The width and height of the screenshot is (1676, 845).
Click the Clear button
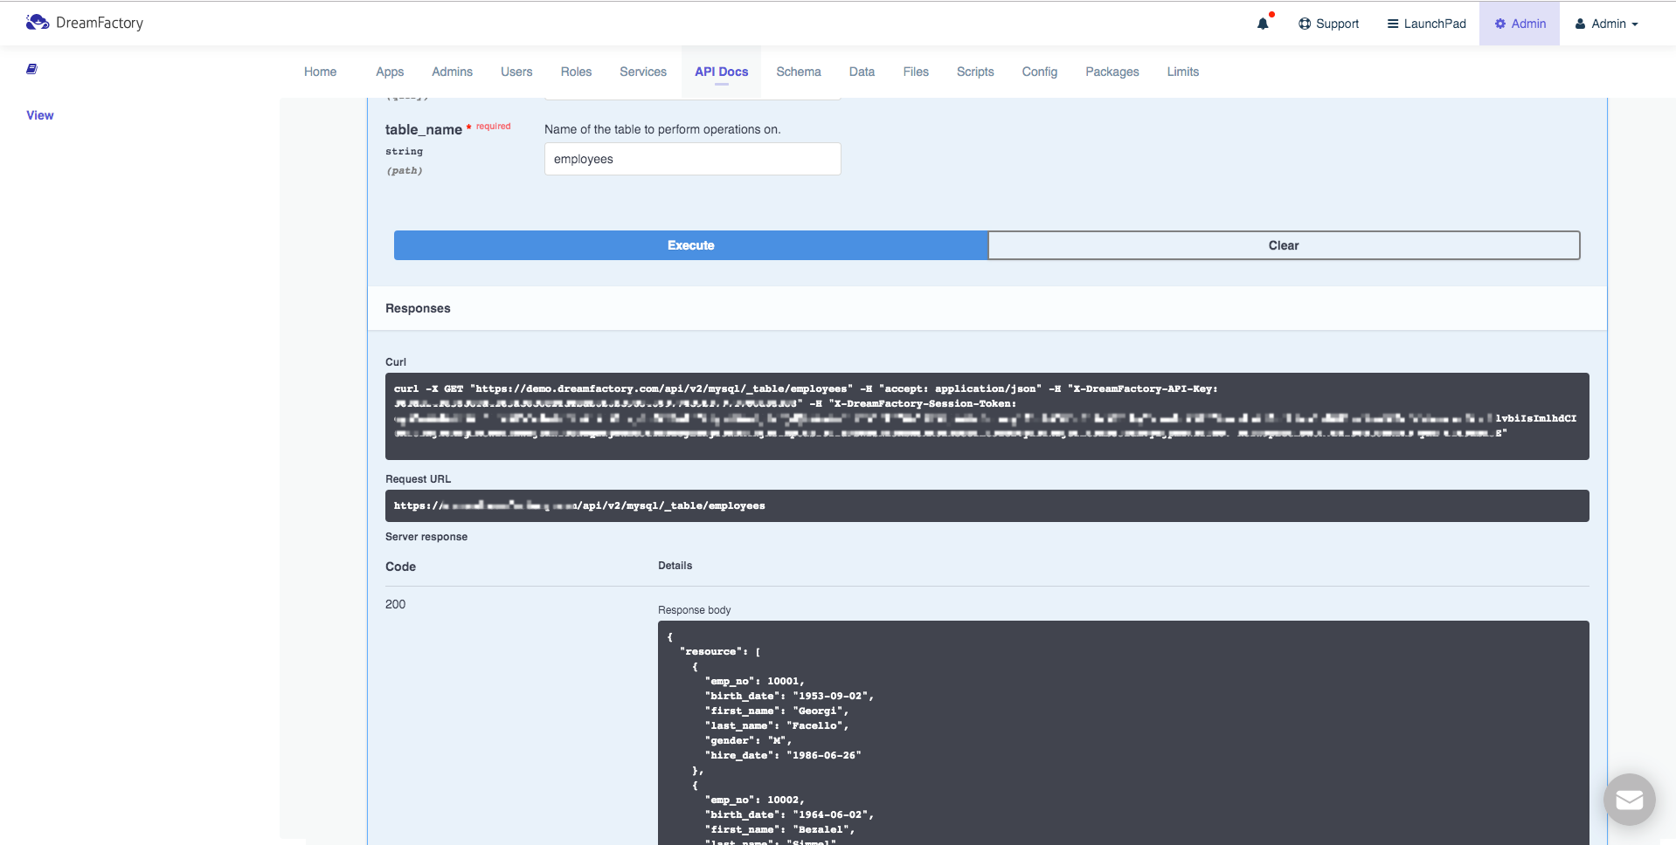click(1284, 245)
